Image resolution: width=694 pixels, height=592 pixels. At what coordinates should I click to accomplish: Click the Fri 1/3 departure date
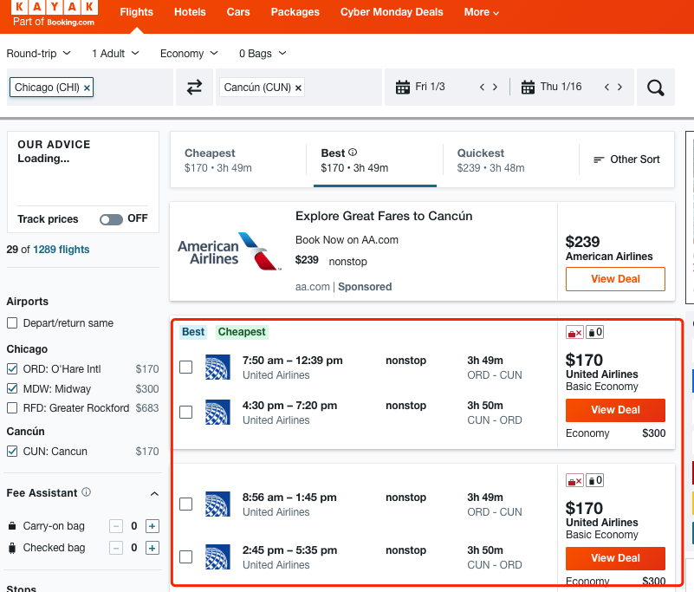(x=430, y=87)
